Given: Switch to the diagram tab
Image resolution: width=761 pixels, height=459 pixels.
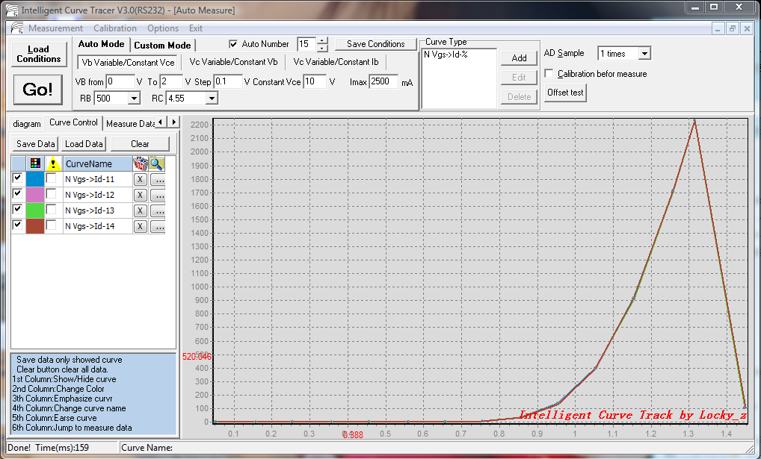Looking at the screenshot, I should point(27,124).
